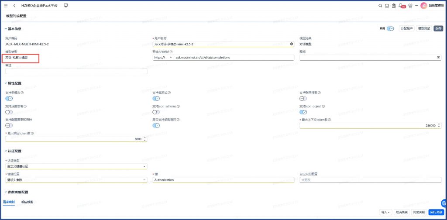The width and height of the screenshot is (447, 220).
Task: Collapse the 属性配置 section
Action: coord(6,83)
